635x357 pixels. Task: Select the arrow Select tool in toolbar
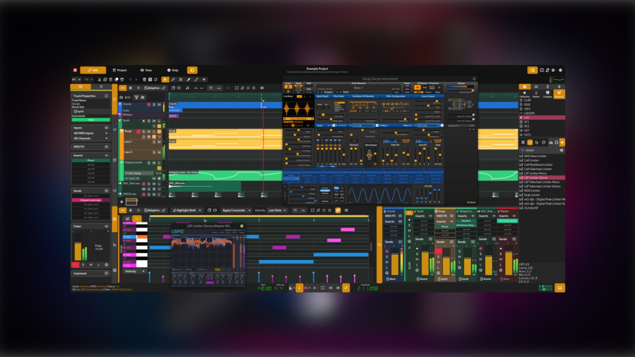(165, 79)
